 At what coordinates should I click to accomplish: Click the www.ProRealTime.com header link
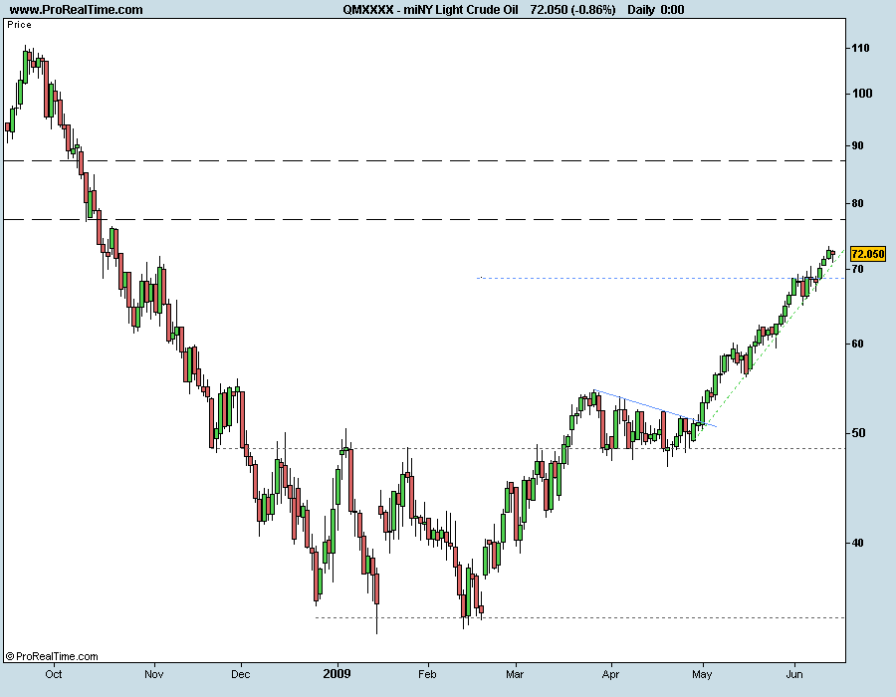tap(77, 10)
